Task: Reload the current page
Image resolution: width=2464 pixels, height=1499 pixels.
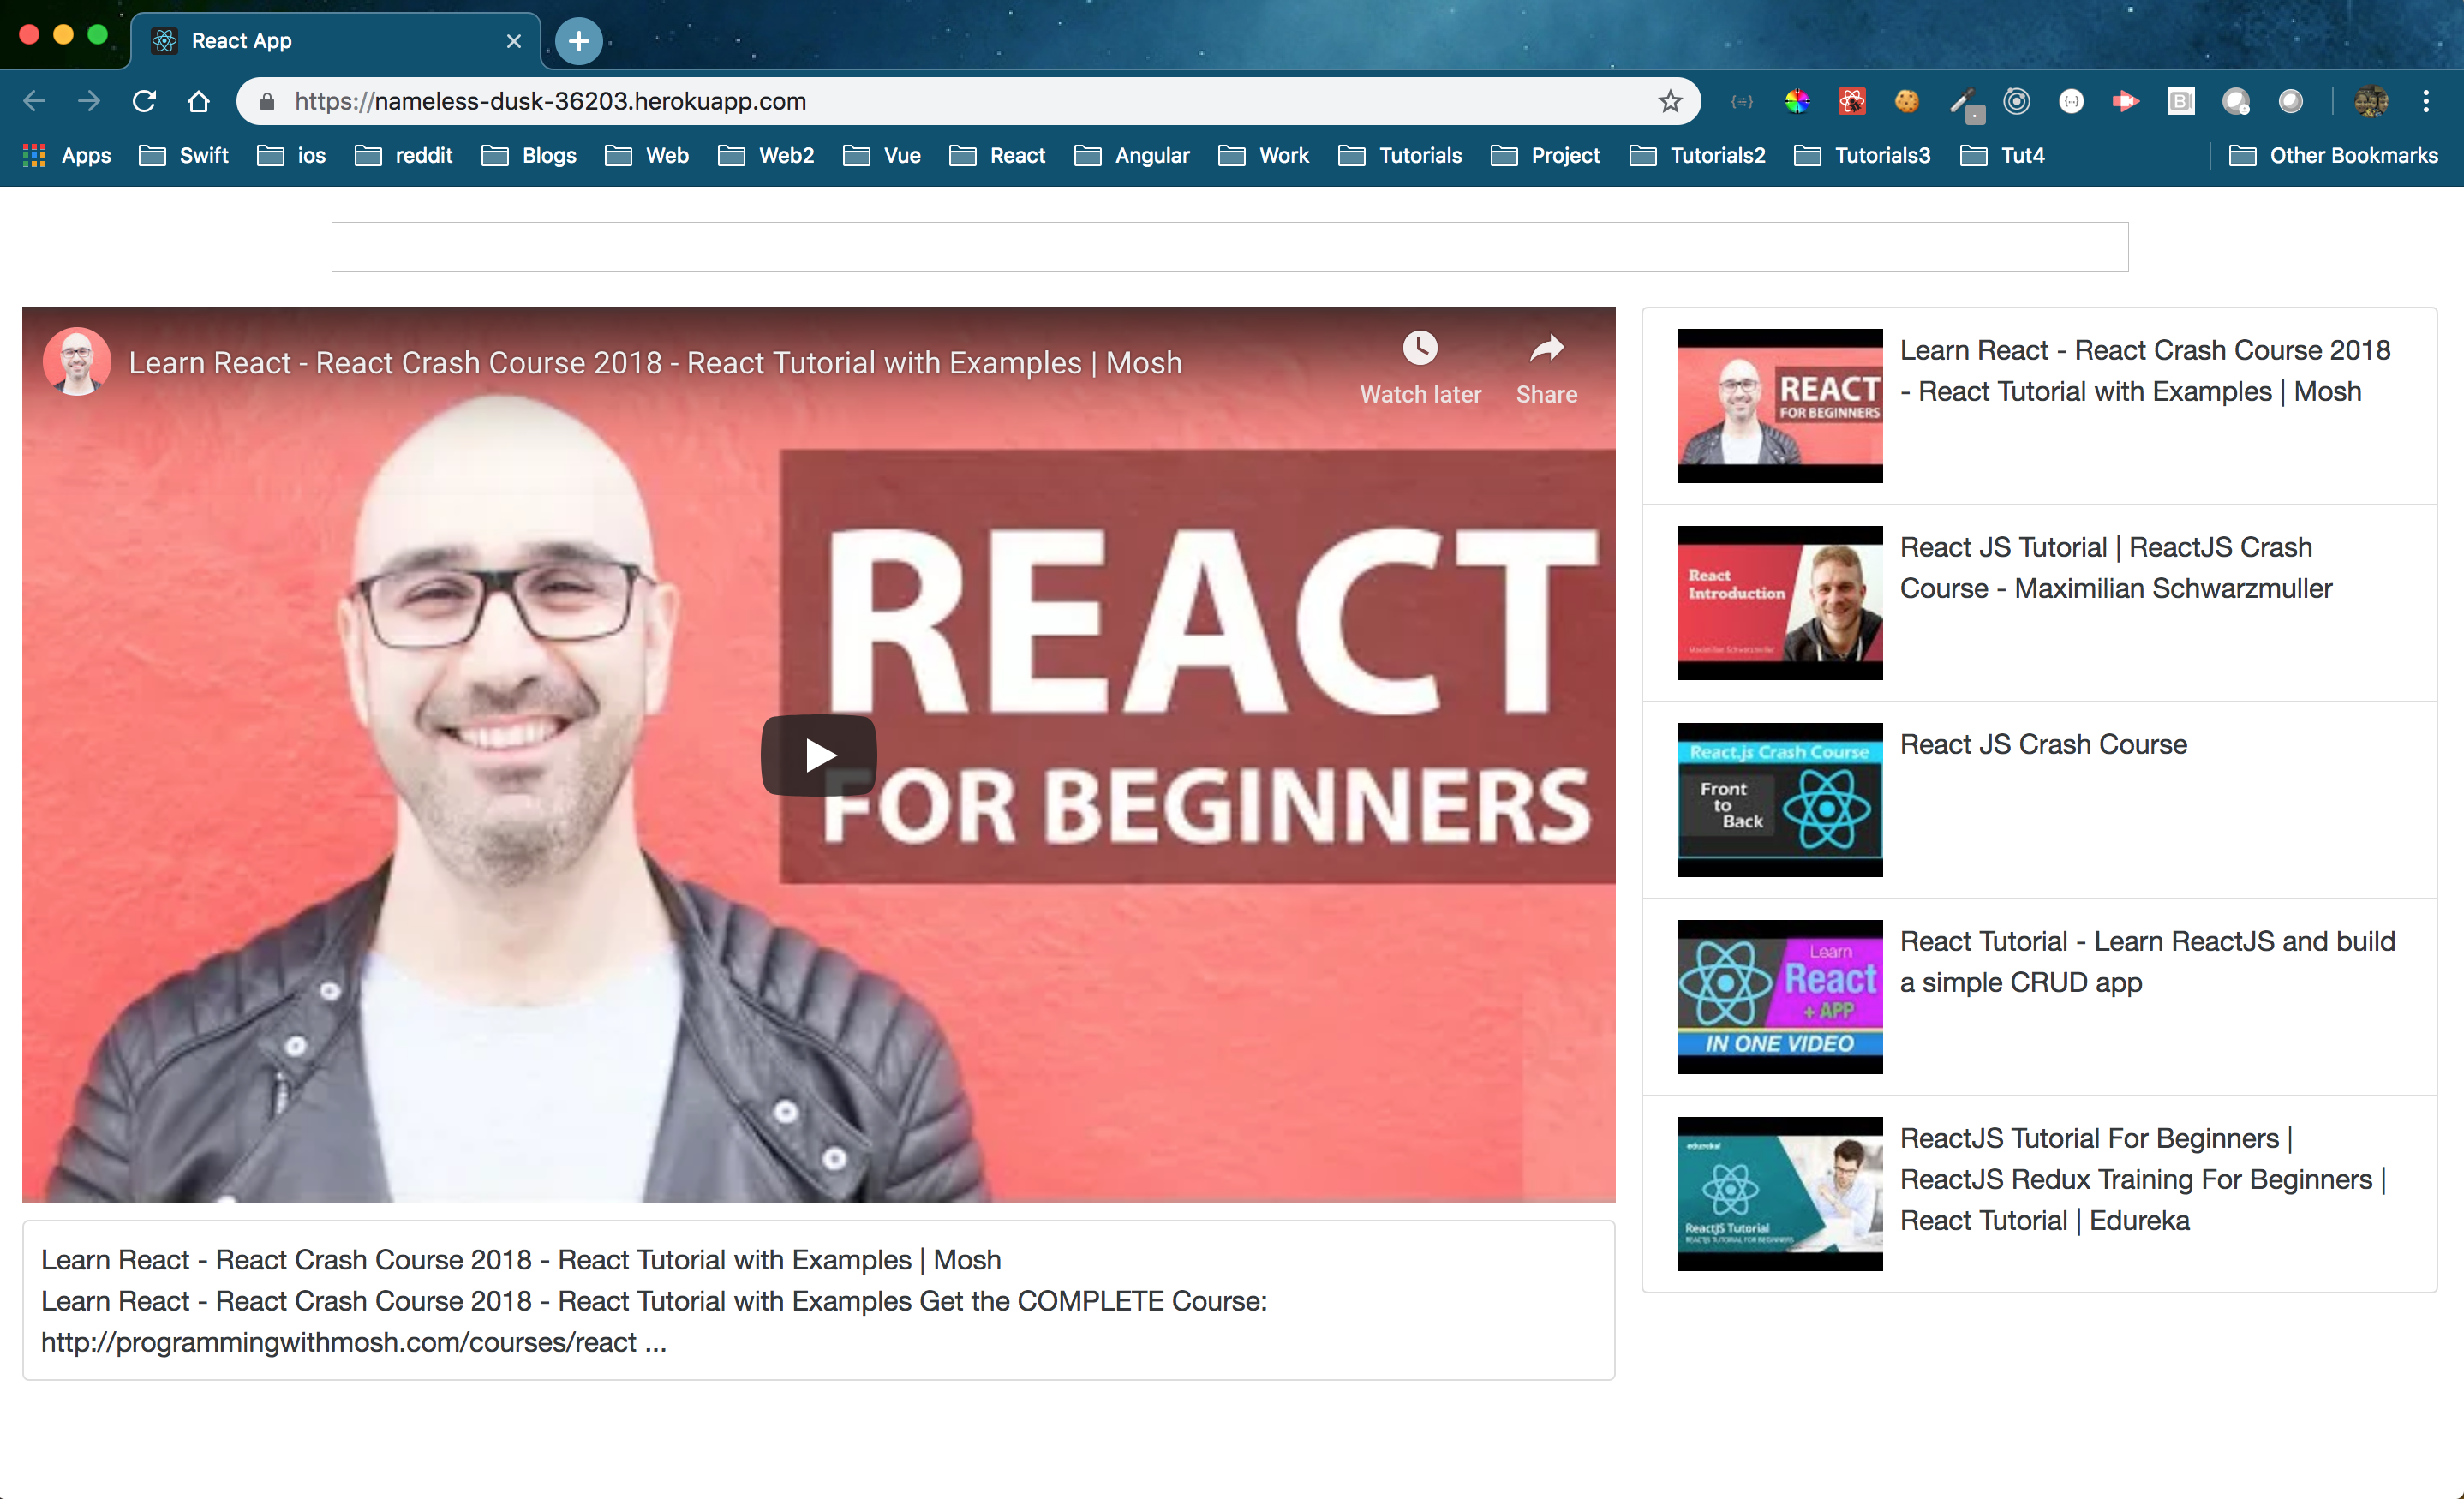Action: click(x=145, y=101)
